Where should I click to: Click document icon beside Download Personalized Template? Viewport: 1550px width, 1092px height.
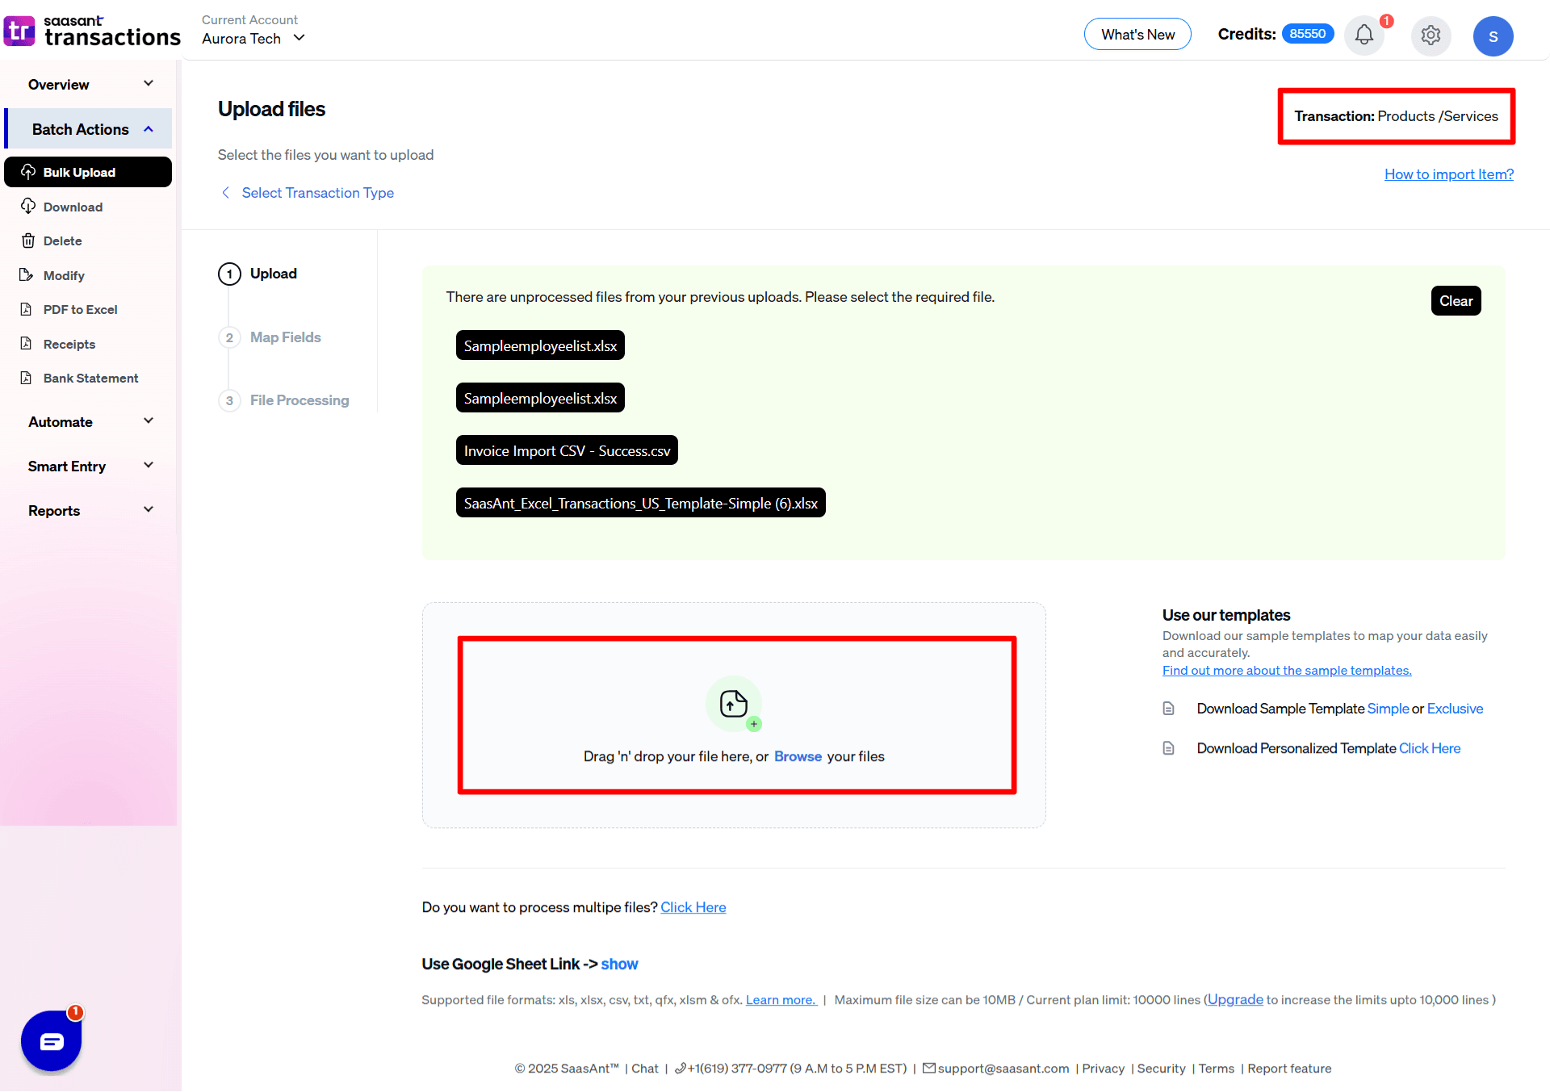point(1168,748)
